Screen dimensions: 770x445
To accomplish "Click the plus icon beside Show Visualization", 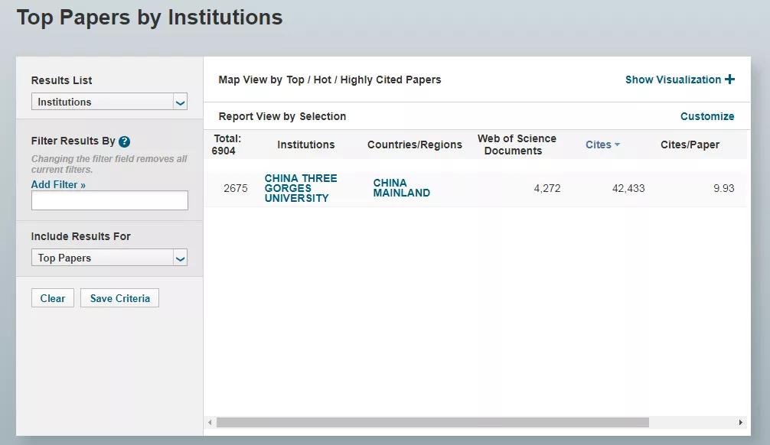I will point(729,80).
